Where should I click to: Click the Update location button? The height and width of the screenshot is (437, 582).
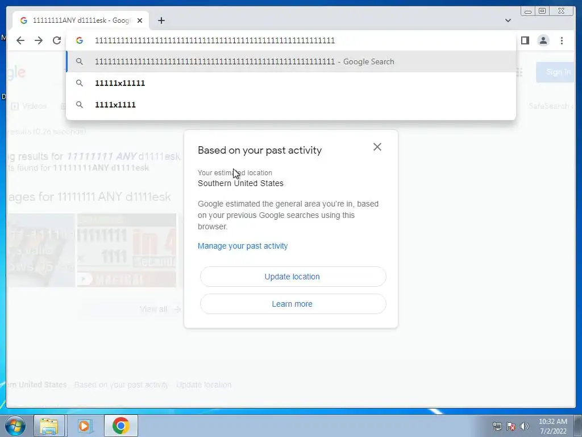(293, 277)
